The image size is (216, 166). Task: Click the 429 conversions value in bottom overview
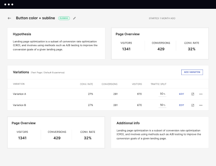tap(57, 138)
